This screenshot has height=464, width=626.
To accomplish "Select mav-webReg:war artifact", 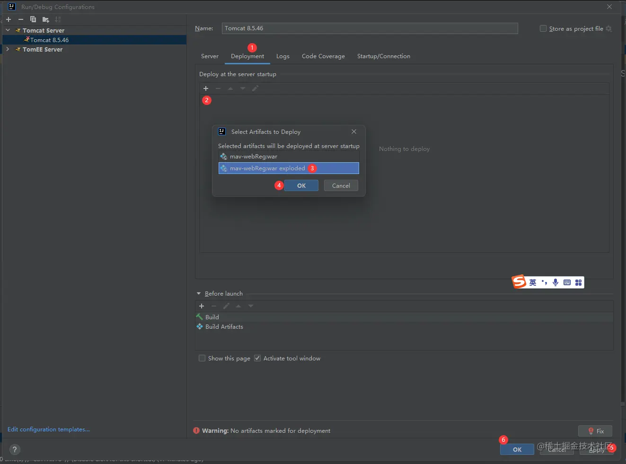I will click(289, 157).
